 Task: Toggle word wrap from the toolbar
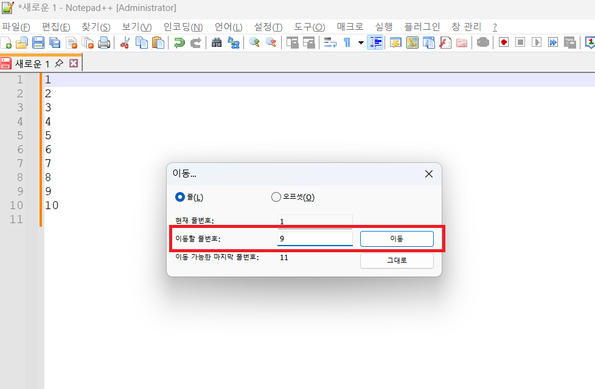pyautogui.click(x=330, y=42)
